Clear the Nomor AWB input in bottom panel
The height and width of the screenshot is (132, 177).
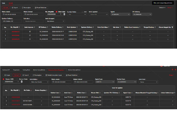coord(18,82)
